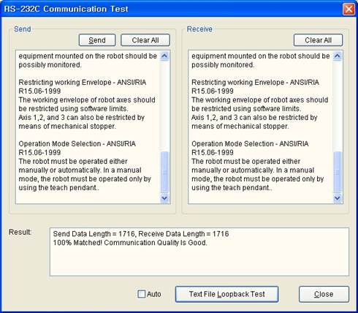Click the Receive scrollbar track above thumb
Image resolution: width=358 pixels, height=313 pixels.
click(x=338, y=106)
